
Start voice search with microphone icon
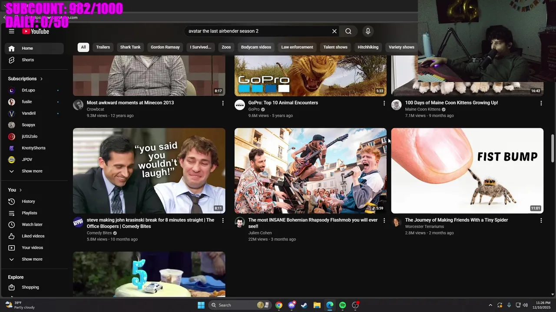coord(368,31)
